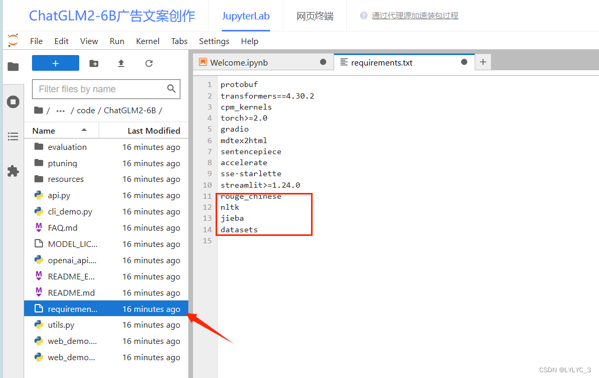
Task: Select api.py file
Action: [106, 196]
